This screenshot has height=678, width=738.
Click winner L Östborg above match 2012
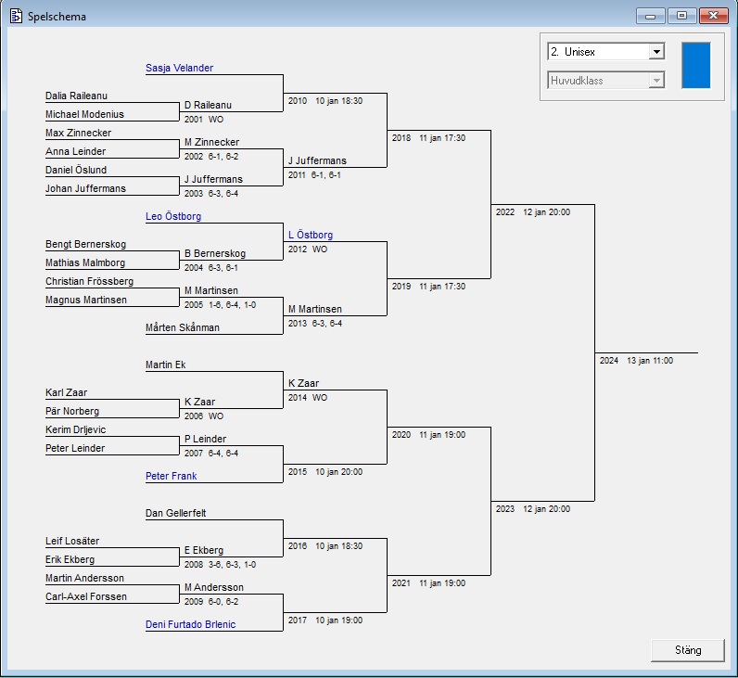point(311,235)
